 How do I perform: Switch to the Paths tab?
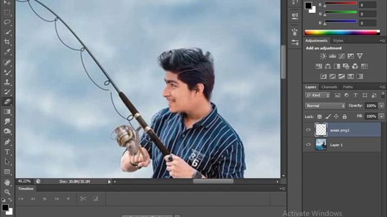348,87
